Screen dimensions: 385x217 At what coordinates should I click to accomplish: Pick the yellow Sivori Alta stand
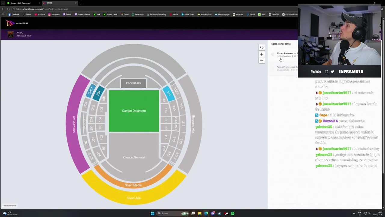pyautogui.click(x=134, y=198)
